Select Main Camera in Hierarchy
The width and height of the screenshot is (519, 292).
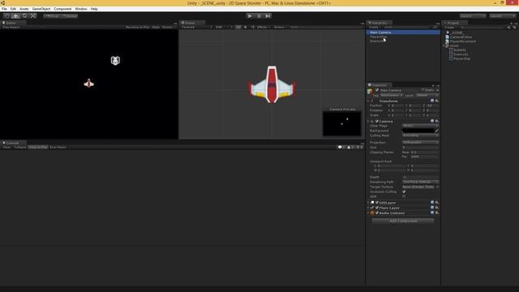click(403, 32)
